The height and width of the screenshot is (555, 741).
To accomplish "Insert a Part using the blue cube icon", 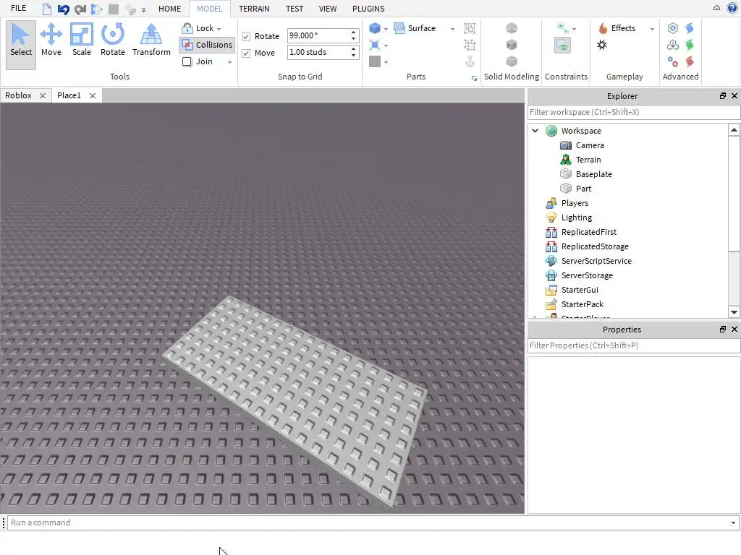I will pos(375,28).
